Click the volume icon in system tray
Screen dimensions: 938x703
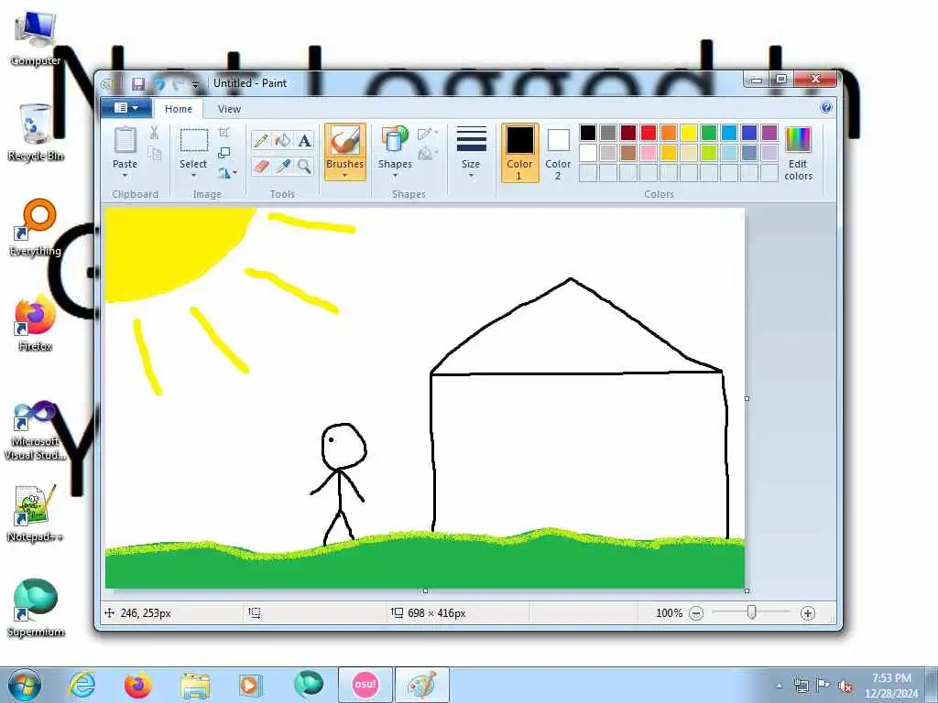coord(845,686)
